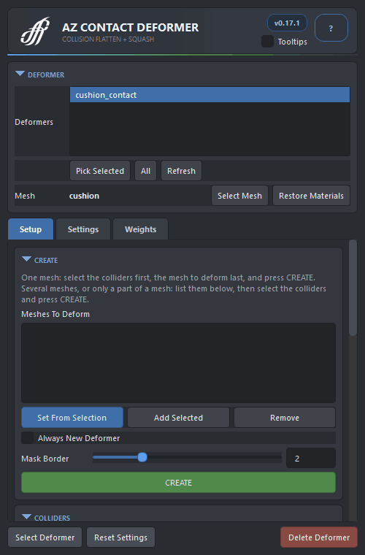Image resolution: width=365 pixels, height=555 pixels.
Task: Click inside the Meshes To Deform list
Action: click(178, 363)
